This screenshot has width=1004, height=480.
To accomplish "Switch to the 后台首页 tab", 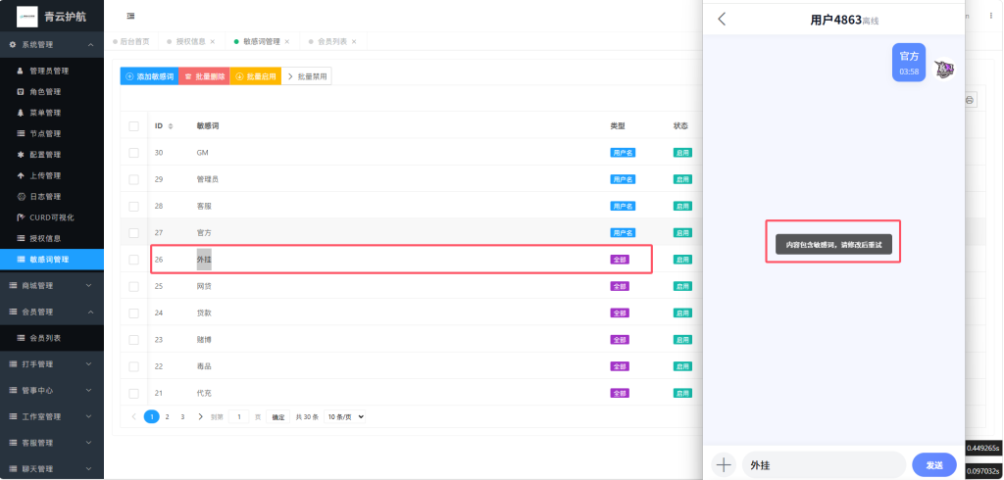I will (x=130, y=41).
